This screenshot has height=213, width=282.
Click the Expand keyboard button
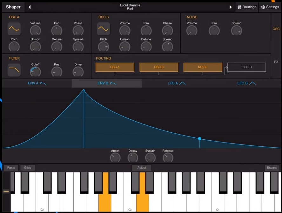(x=272, y=168)
